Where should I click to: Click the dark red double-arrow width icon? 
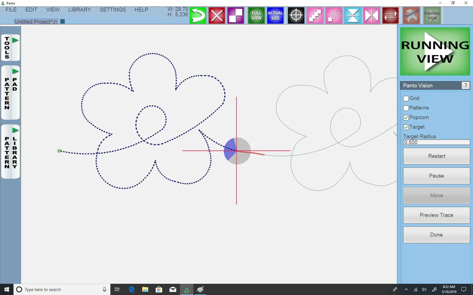[390, 15]
